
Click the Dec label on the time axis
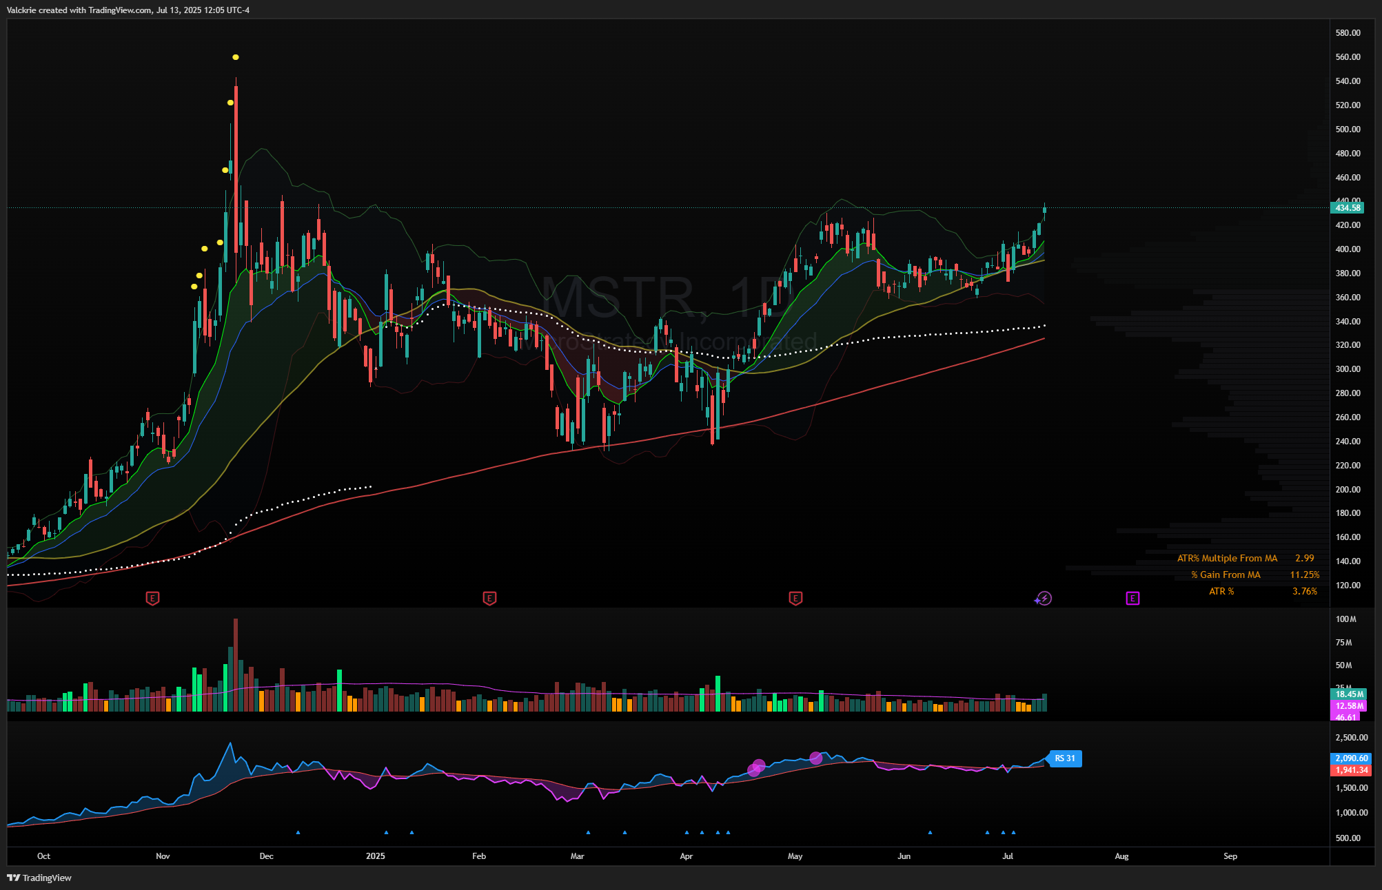[266, 856]
